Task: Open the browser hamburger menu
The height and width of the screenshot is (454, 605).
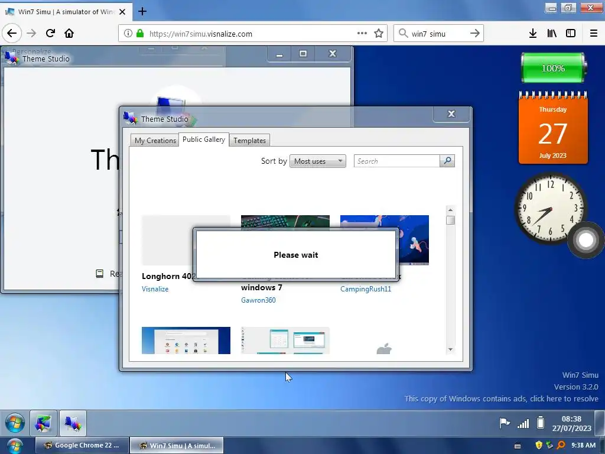Action: point(594,33)
